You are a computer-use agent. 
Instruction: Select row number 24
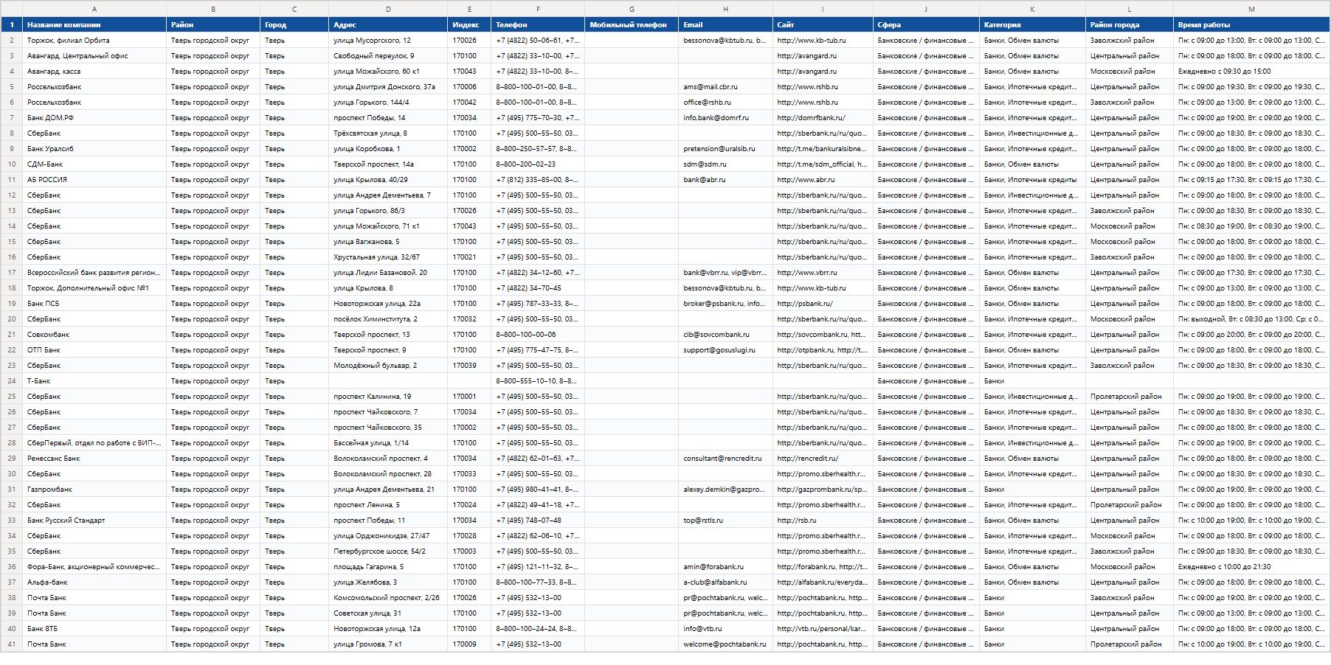(x=12, y=381)
